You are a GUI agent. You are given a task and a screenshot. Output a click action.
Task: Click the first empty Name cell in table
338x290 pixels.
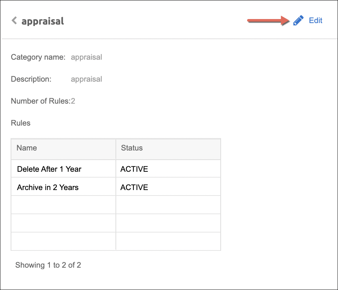pos(63,205)
